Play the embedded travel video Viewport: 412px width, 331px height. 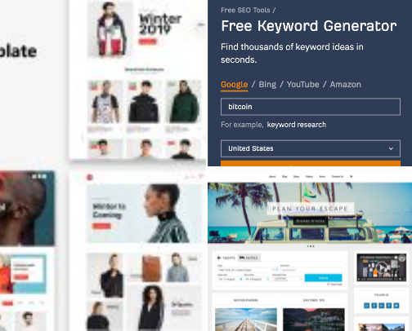382,267
